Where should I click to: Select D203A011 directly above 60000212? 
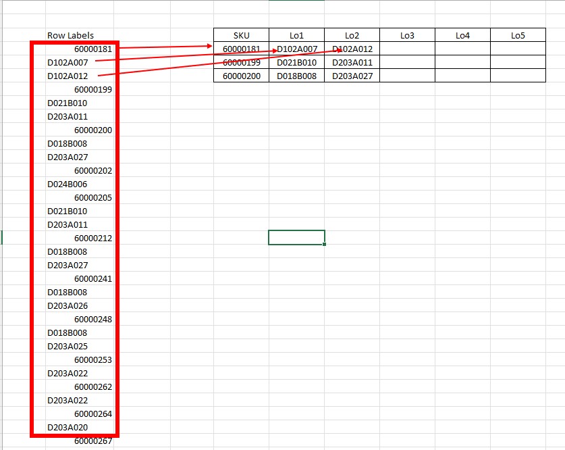click(79, 224)
